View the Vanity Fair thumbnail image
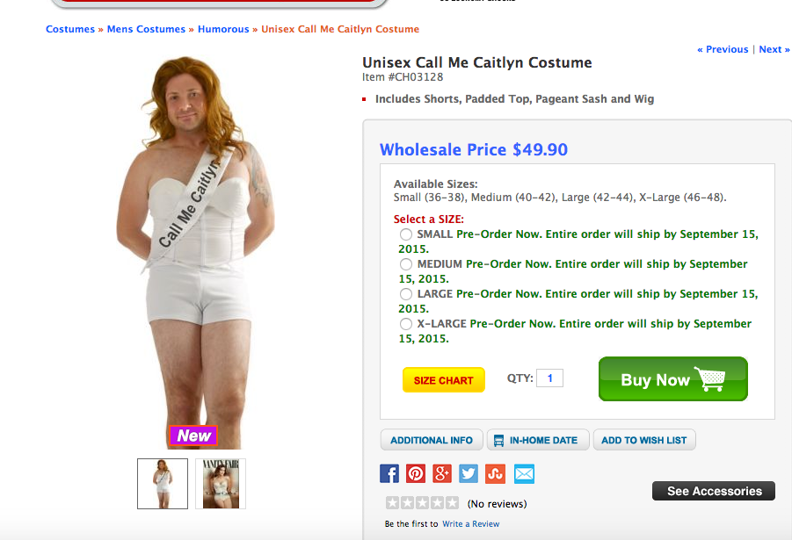Image resolution: width=792 pixels, height=540 pixels. point(221,483)
